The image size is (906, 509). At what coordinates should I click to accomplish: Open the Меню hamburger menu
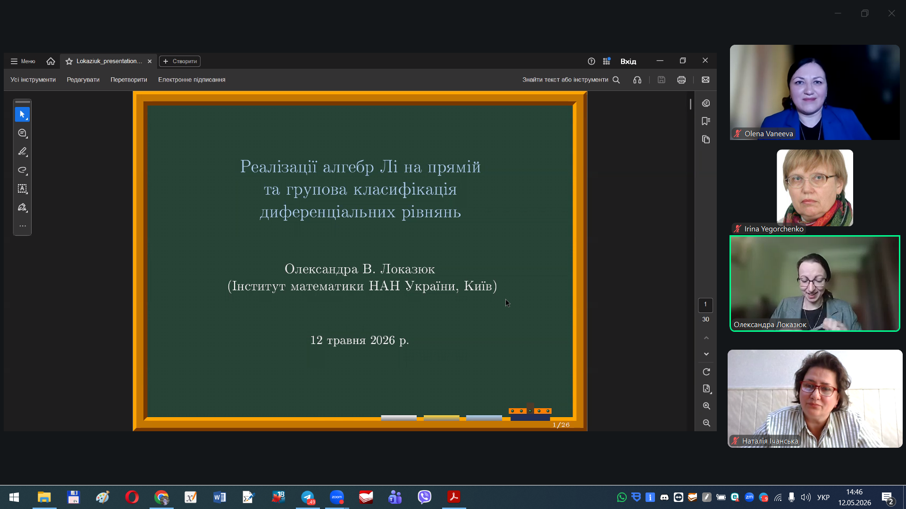[x=23, y=61]
